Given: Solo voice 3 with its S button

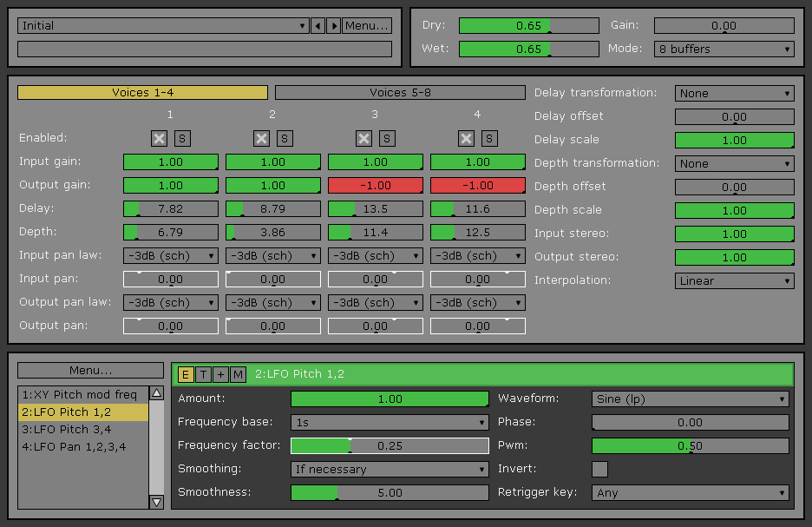Looking at the screenshot, I should click(x=387, y=138).
